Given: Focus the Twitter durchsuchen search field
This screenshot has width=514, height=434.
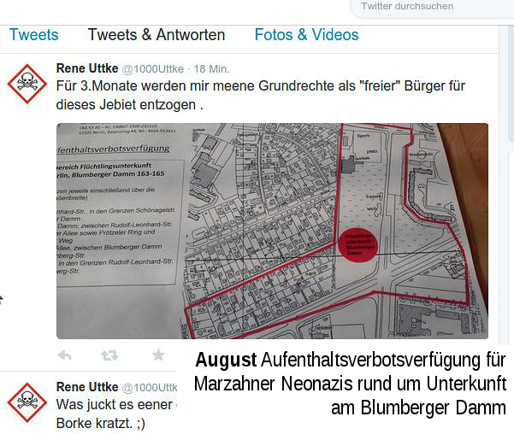Looking at the screenshot, I should (433, 7).
